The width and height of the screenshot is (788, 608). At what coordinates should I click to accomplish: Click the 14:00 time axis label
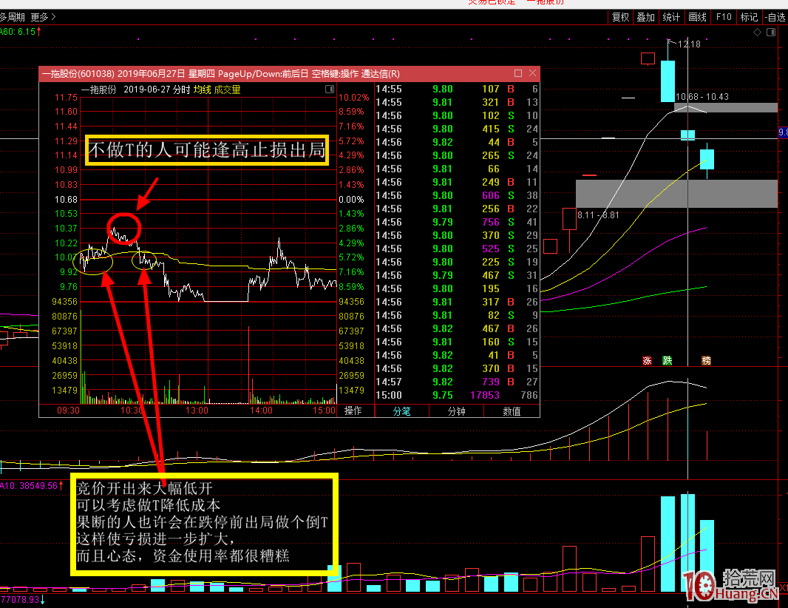(261, 411)
